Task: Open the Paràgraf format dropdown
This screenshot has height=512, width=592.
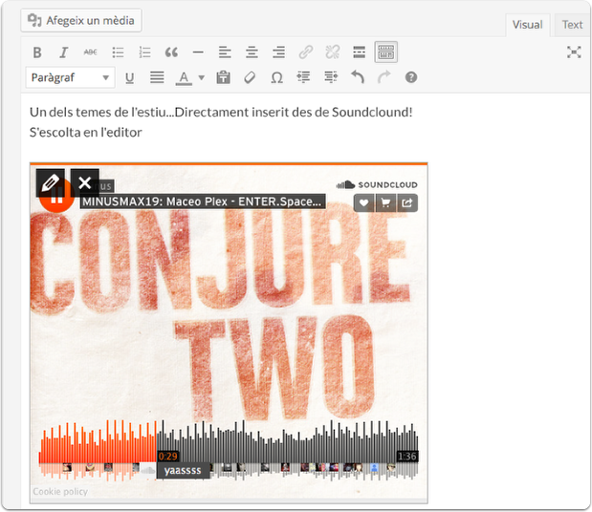Action: [70, 77]
